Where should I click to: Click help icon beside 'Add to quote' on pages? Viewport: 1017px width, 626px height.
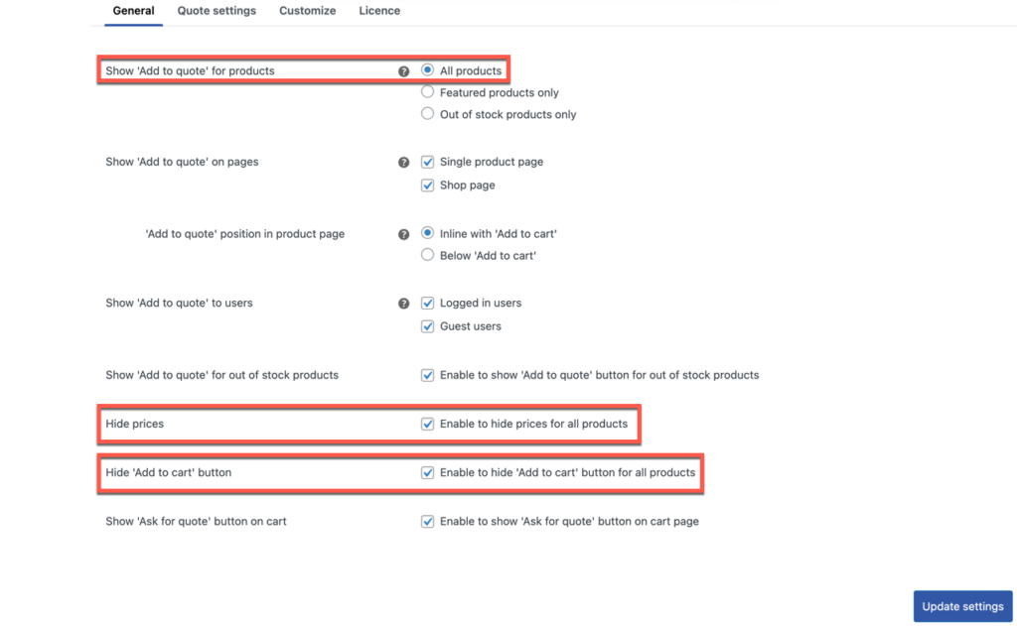pyautogui.click(x=403, y=162)
